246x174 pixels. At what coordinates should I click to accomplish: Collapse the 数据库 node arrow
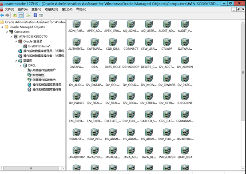16,61
